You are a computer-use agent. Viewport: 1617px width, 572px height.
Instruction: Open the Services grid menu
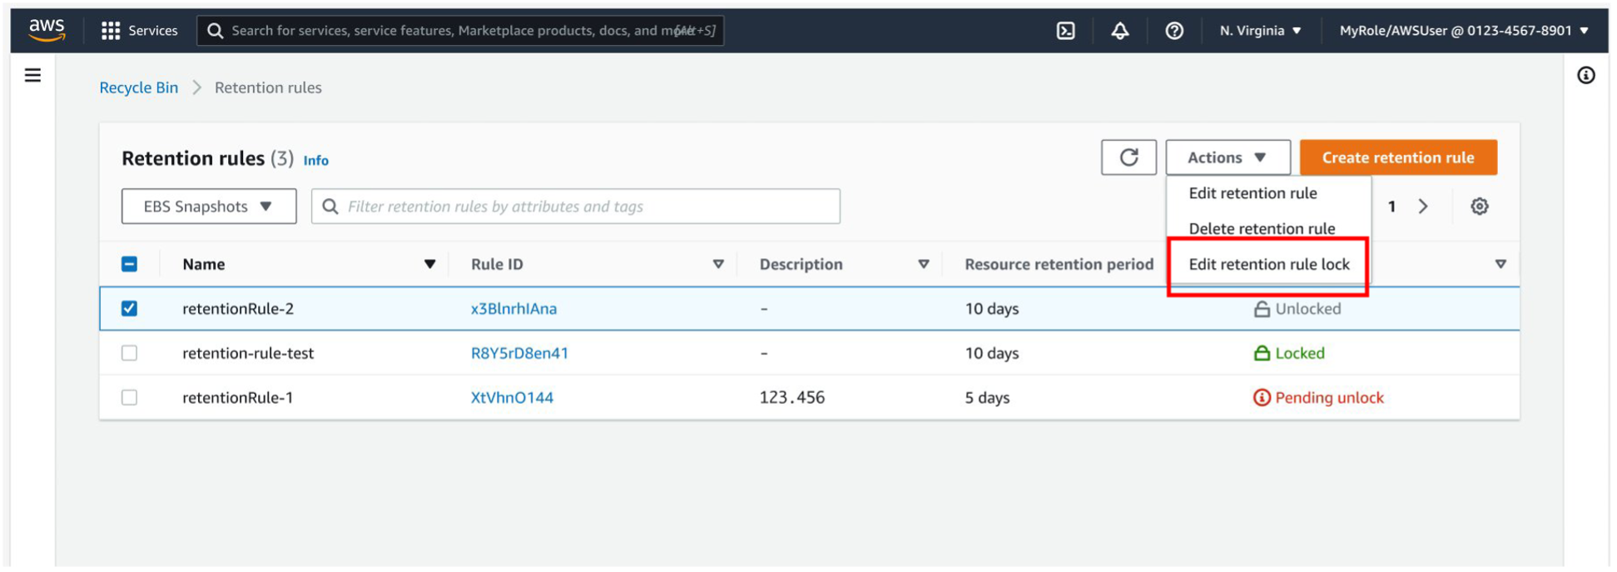[x=139, y=31]
